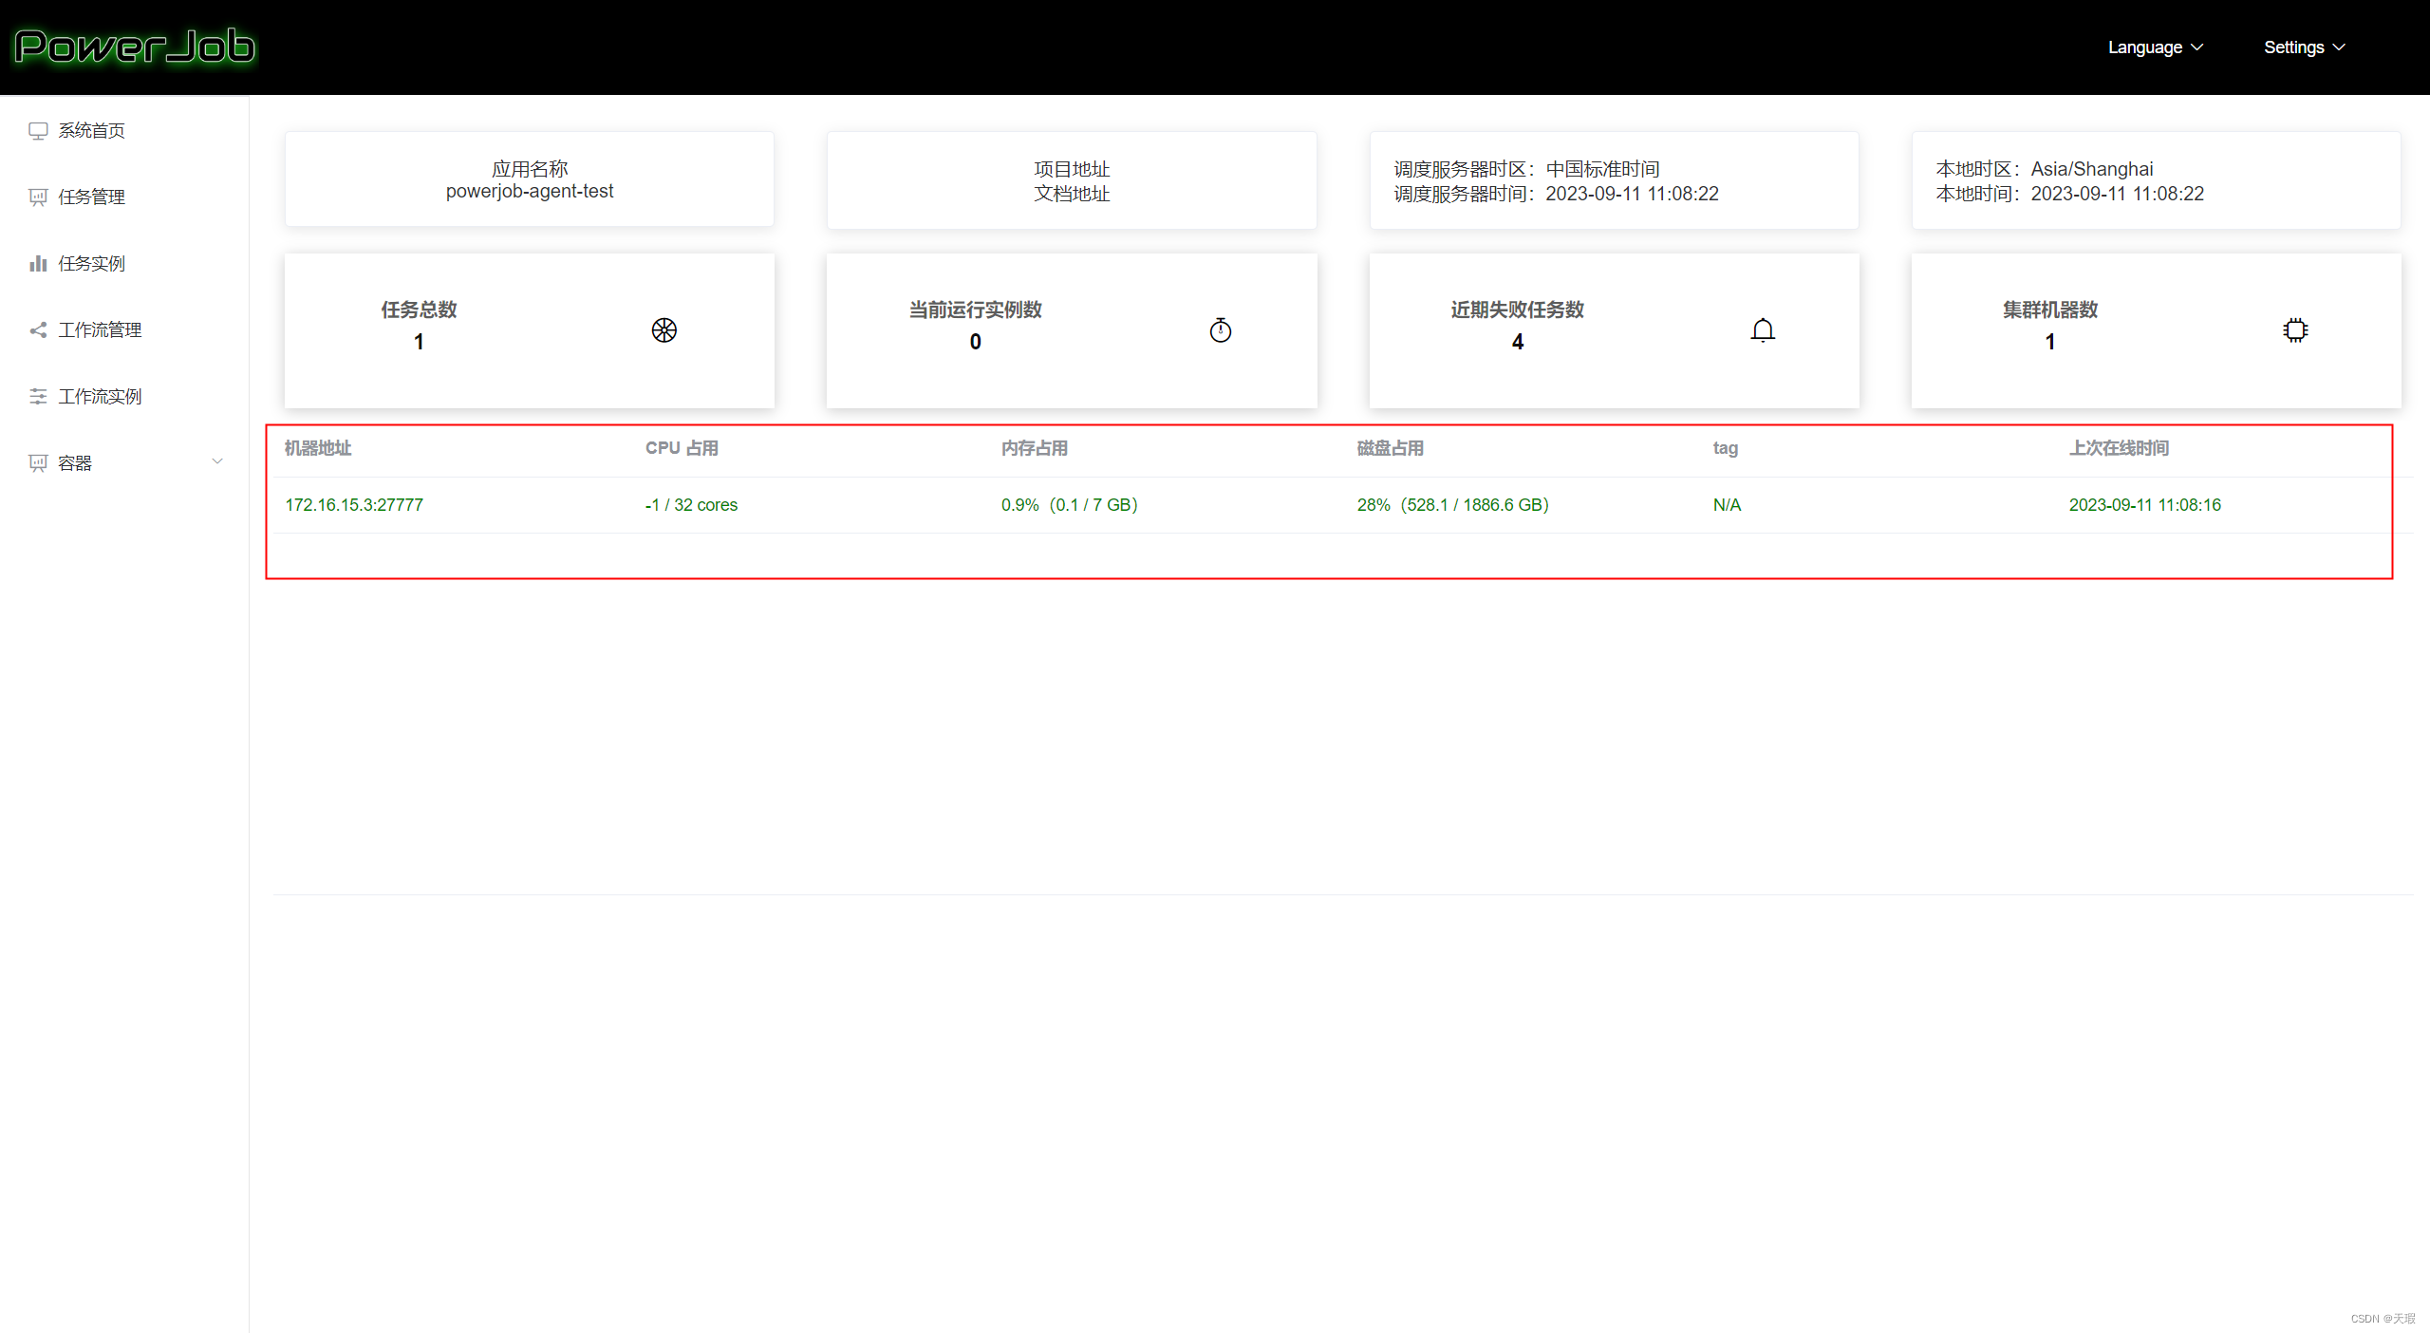Click the 磁盘占用 column header
Screen dimensions: 2430x1333
coord(1391,448)
